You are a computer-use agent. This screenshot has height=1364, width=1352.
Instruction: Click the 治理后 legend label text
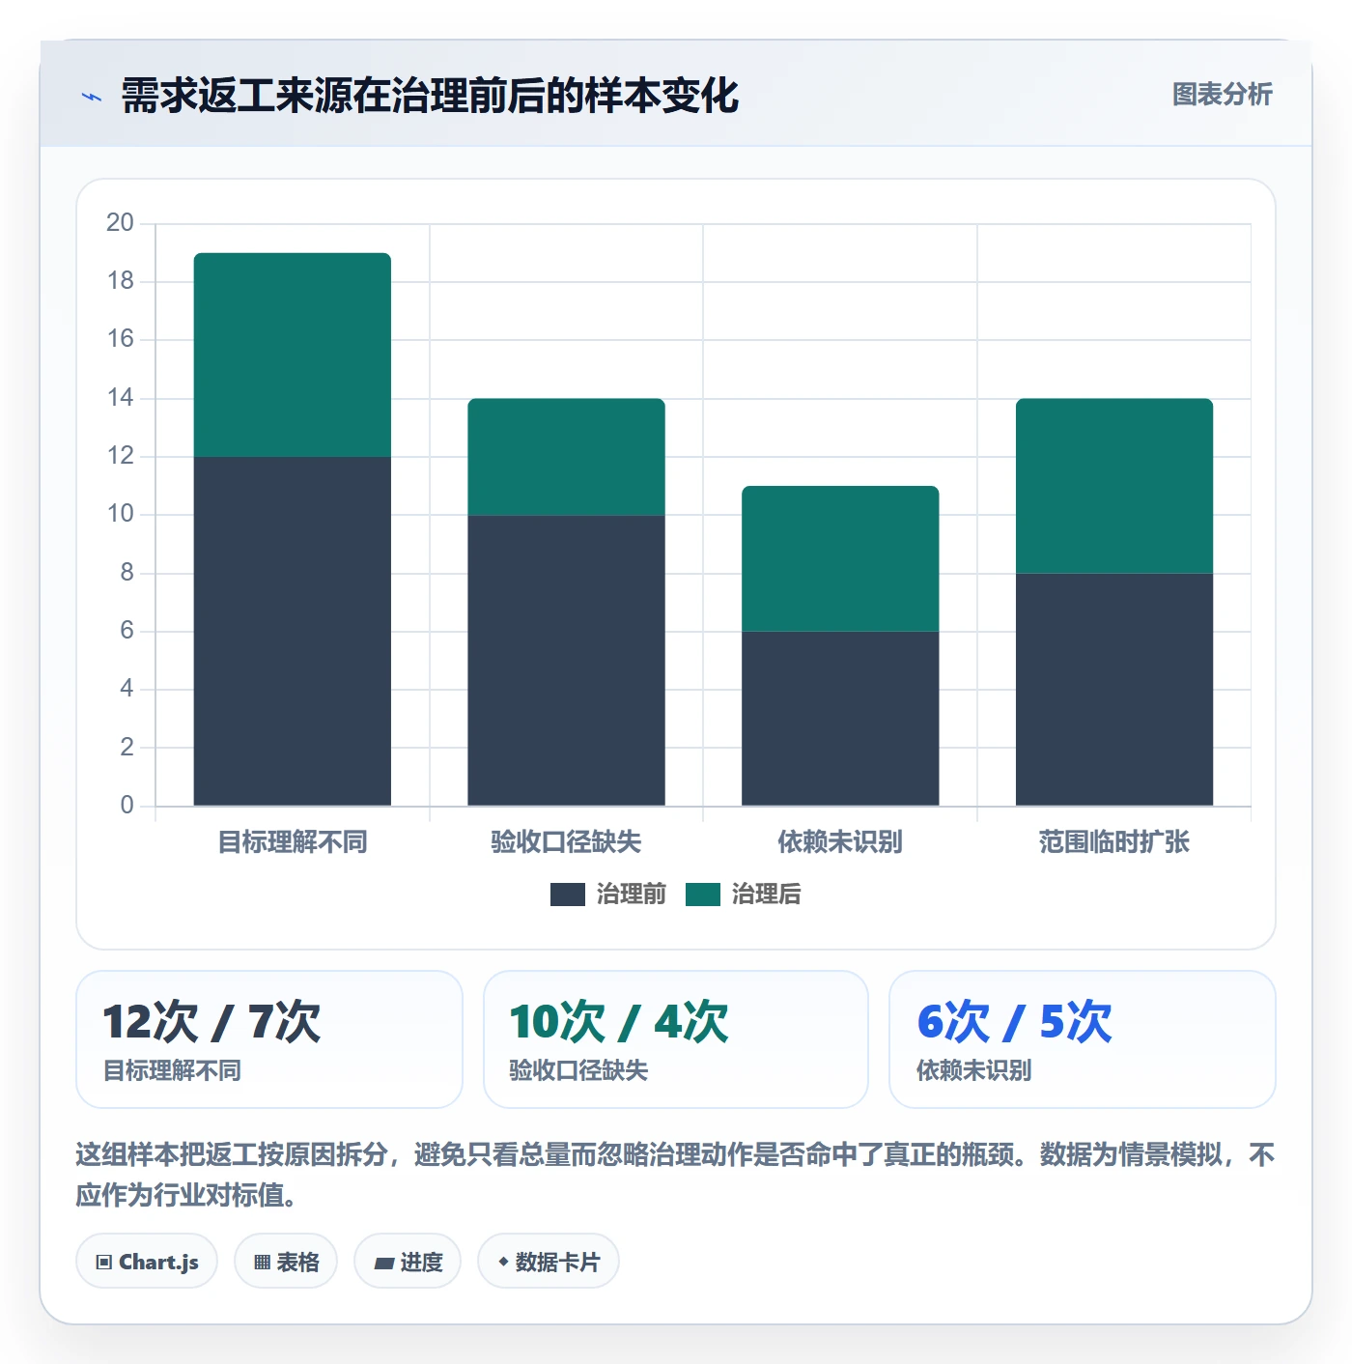pos(767,895)
